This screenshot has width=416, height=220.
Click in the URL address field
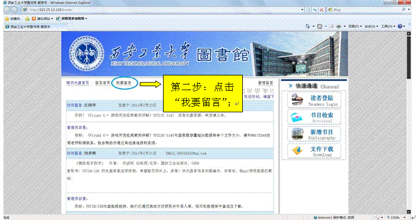165,10
